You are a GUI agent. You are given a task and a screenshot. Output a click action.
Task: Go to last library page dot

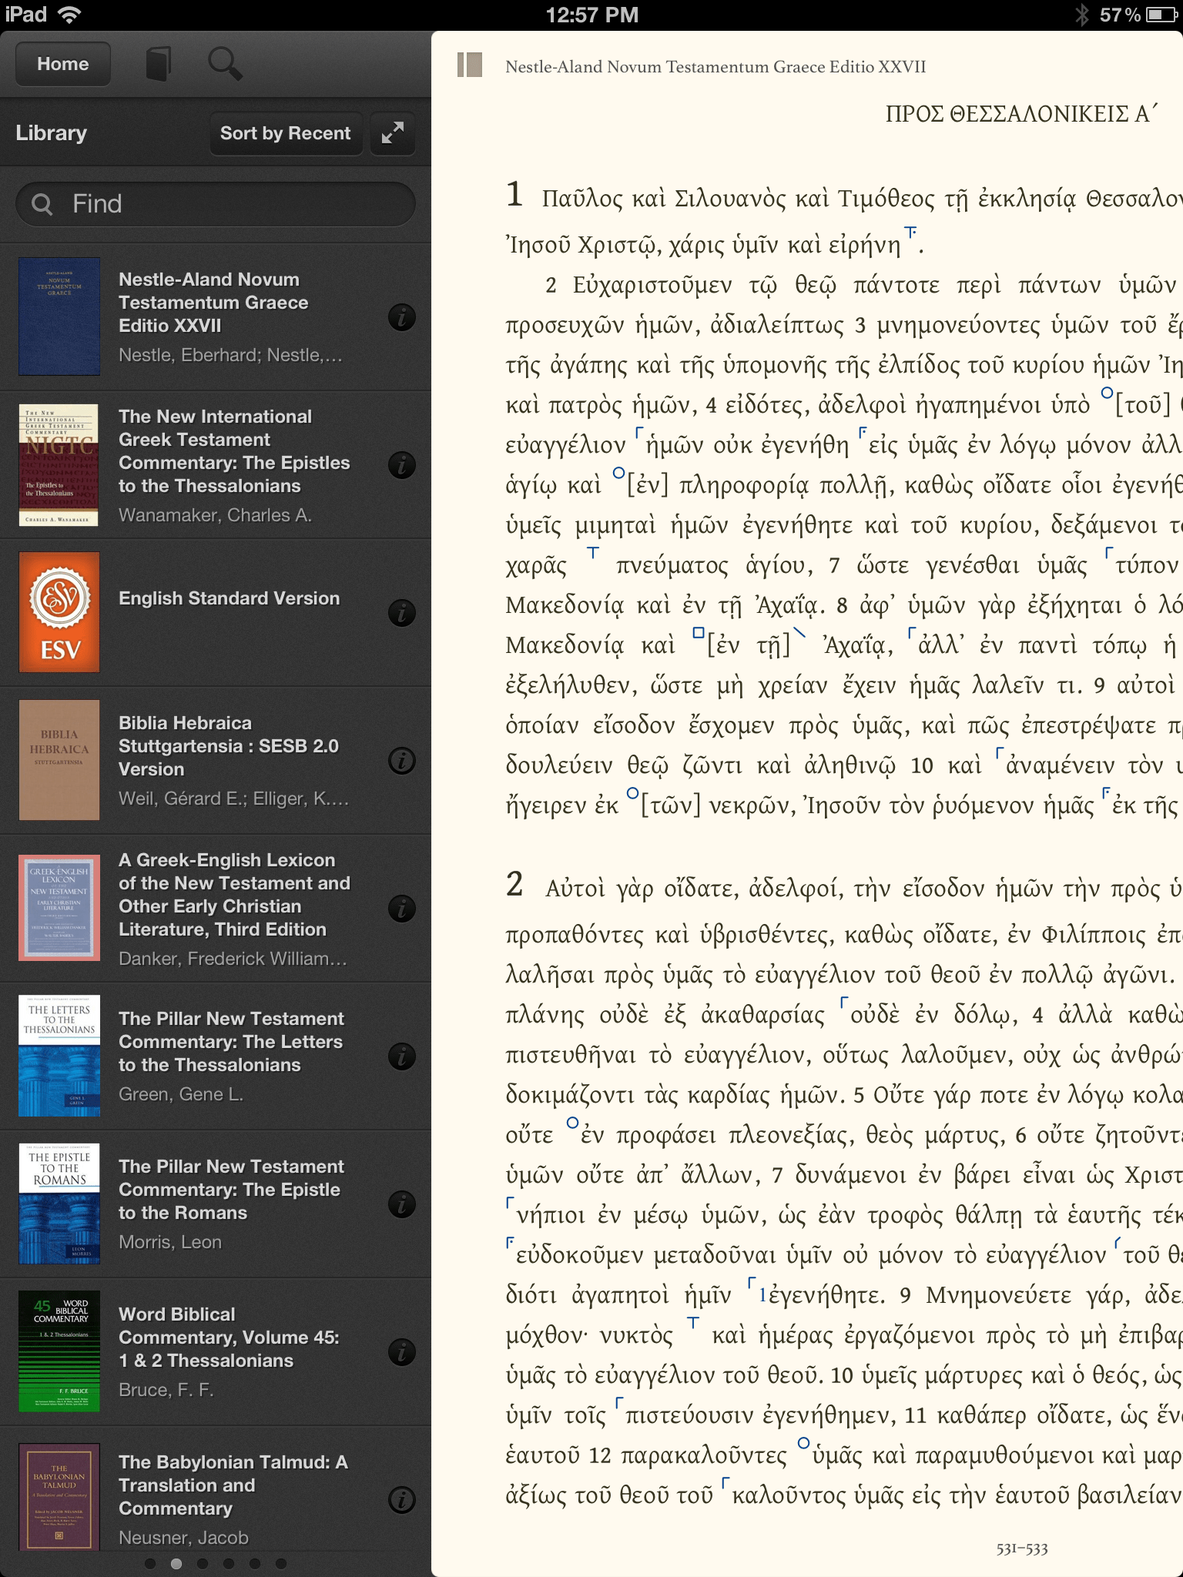pos(281,1564)
